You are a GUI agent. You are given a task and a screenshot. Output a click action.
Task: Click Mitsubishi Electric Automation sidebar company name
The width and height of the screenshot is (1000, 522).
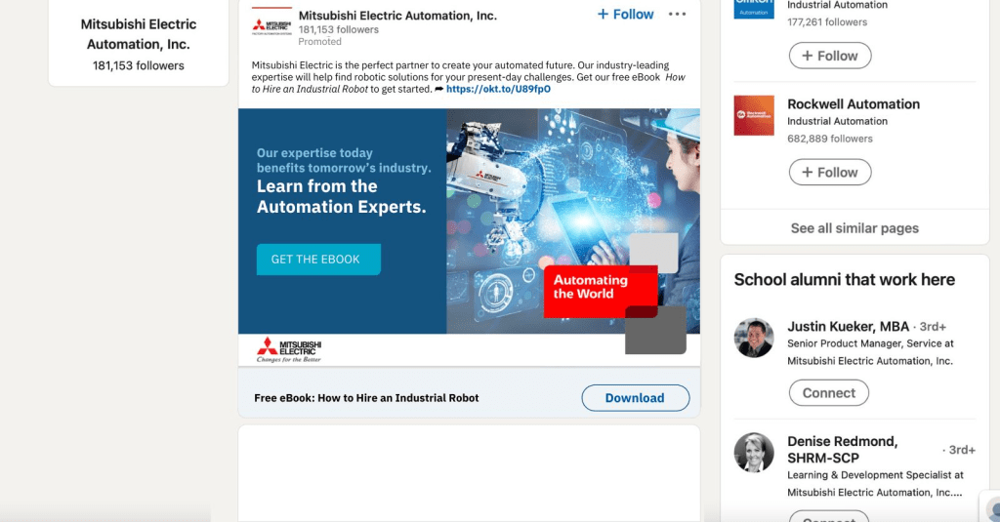(139, 34)
